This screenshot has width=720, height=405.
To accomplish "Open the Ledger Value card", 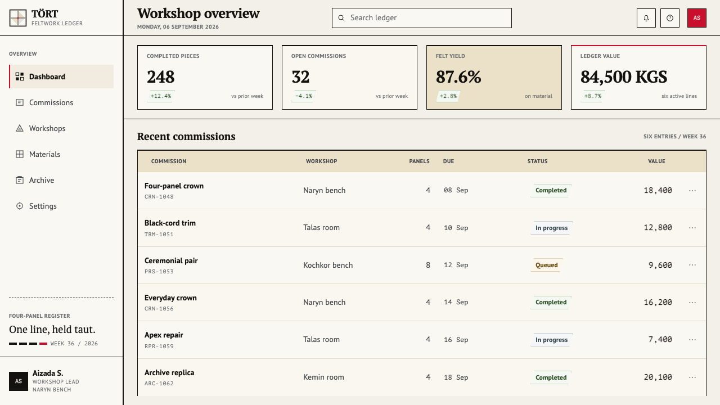I will point(638,78).
